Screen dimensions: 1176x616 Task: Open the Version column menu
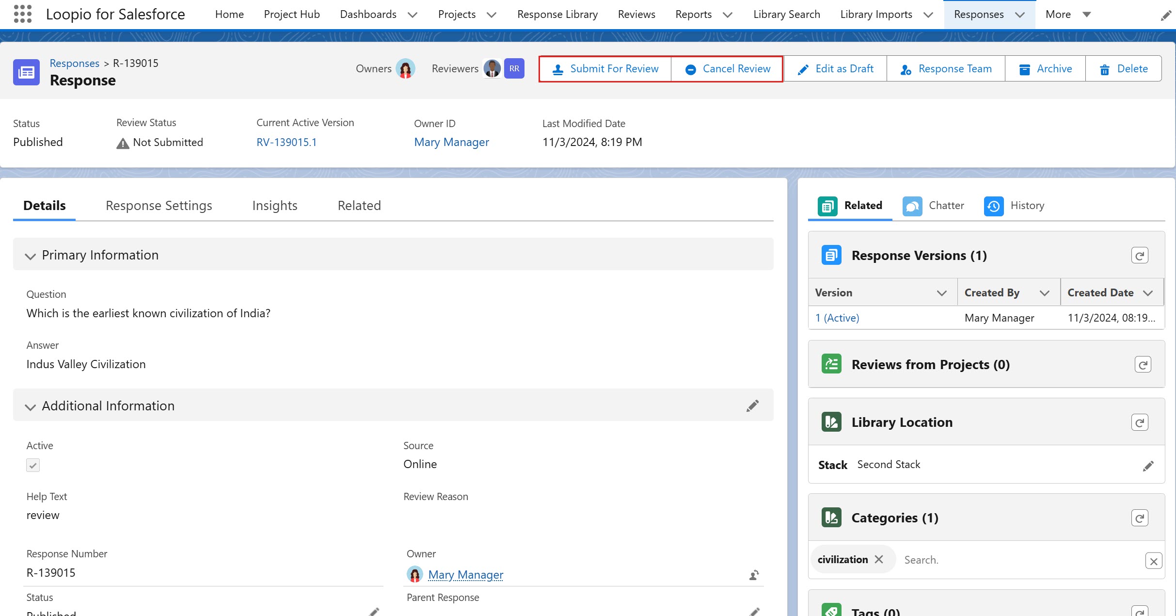[941, 293]
